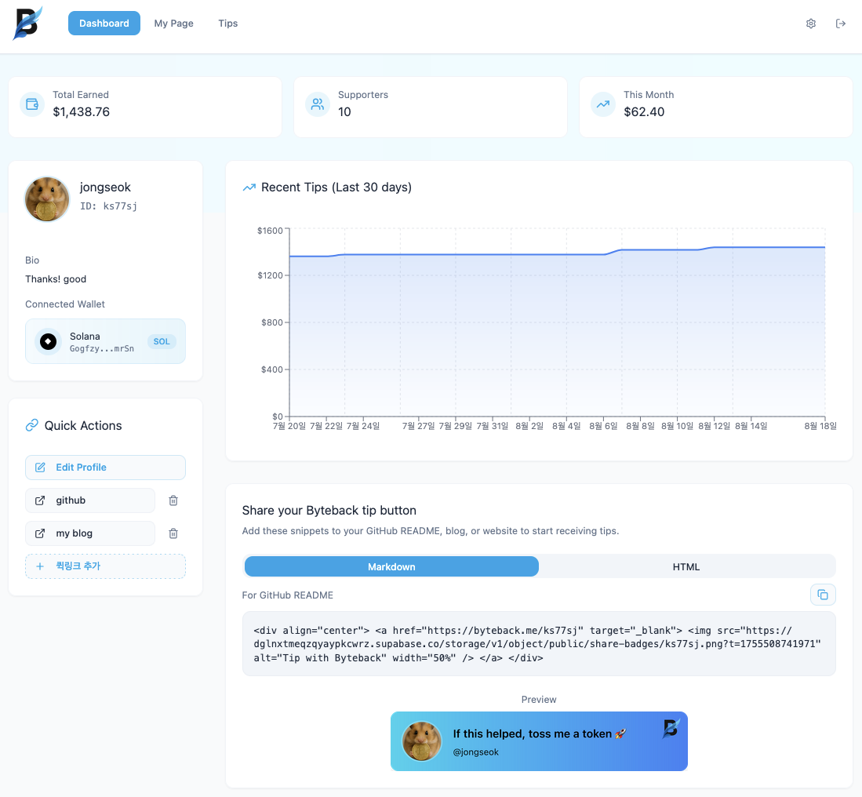
Task: Click the trend arrow icon on This Month card
Action: coord(602,104)
